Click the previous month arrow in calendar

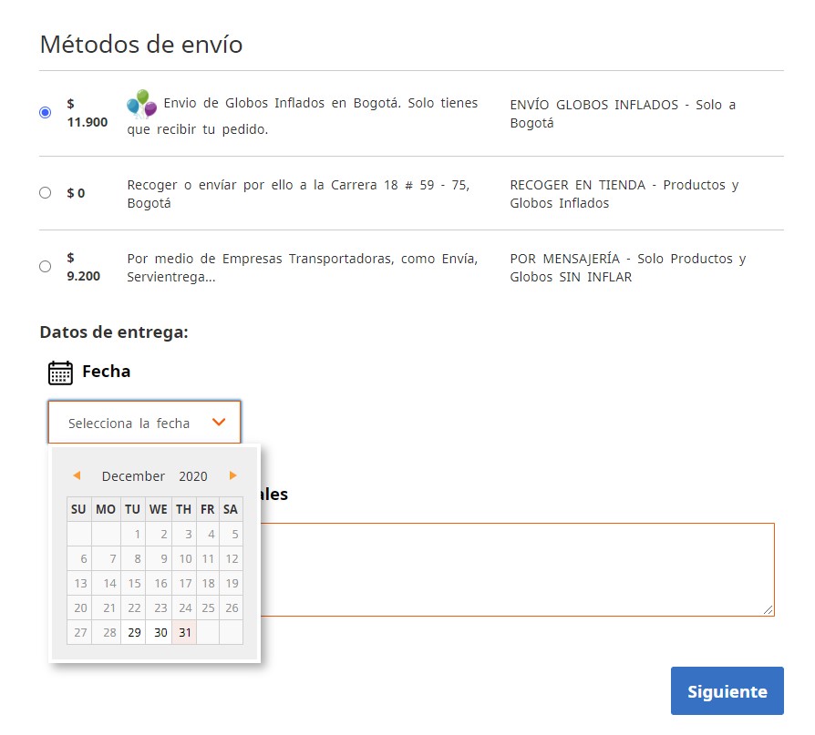(77, 475)
